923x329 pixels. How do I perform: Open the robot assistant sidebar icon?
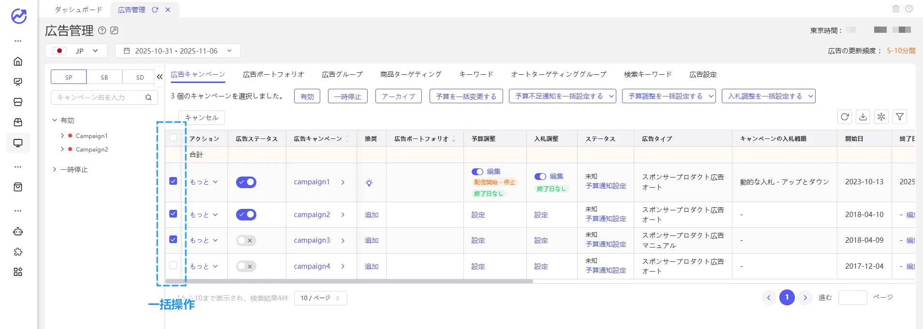point(18,232)
